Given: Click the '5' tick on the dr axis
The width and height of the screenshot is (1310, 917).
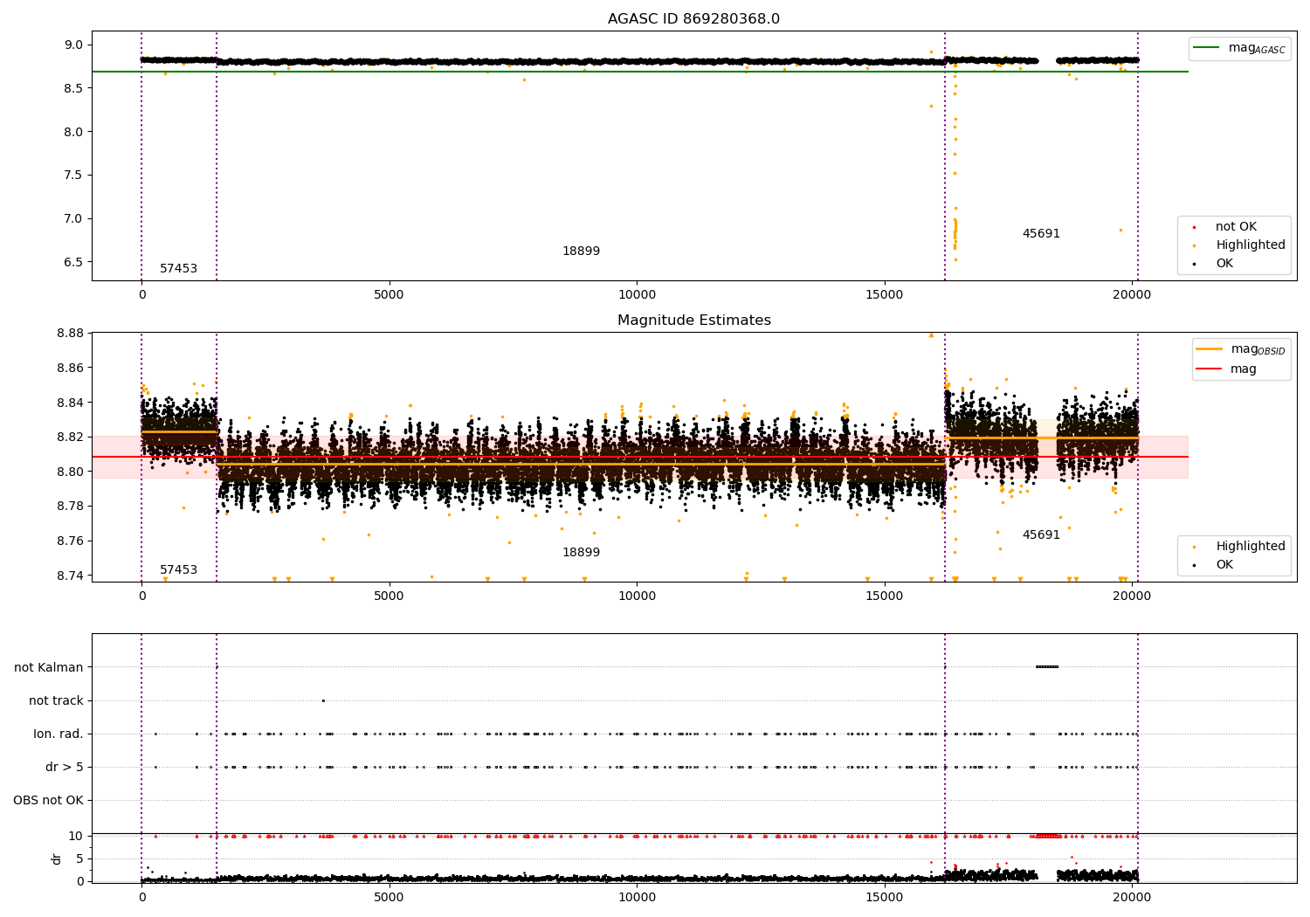Looking at the screenshot, I should tap(79, 859).
